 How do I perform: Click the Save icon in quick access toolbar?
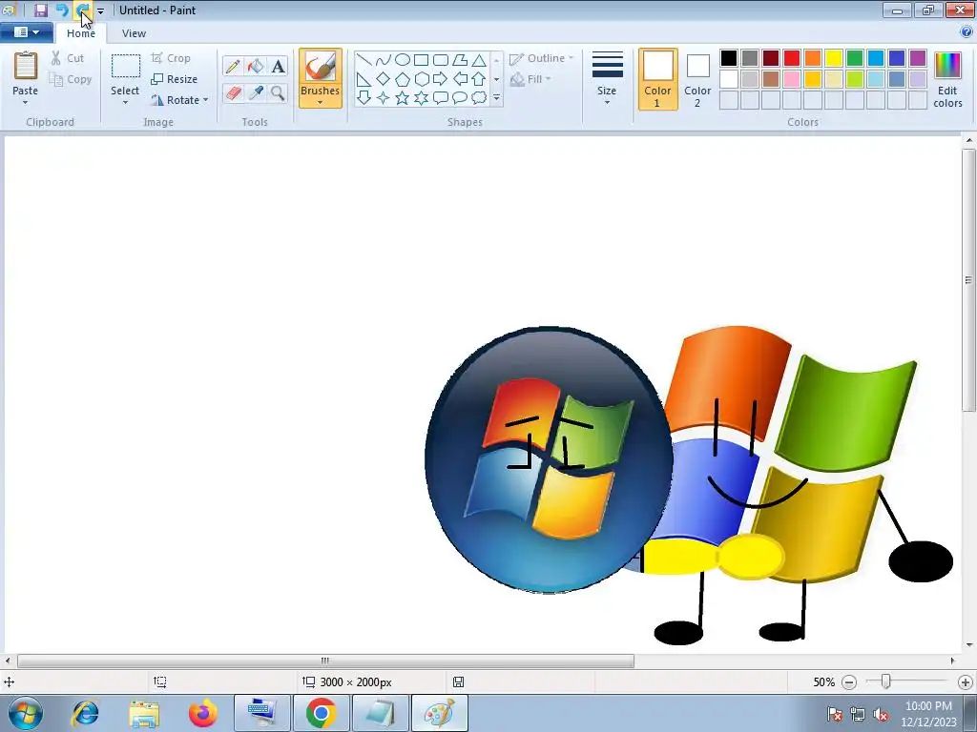pos(40,10)
